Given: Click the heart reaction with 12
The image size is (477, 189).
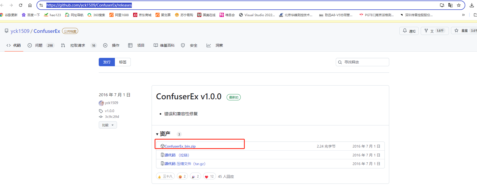Looking at the screenshot, I should (209, 176).
